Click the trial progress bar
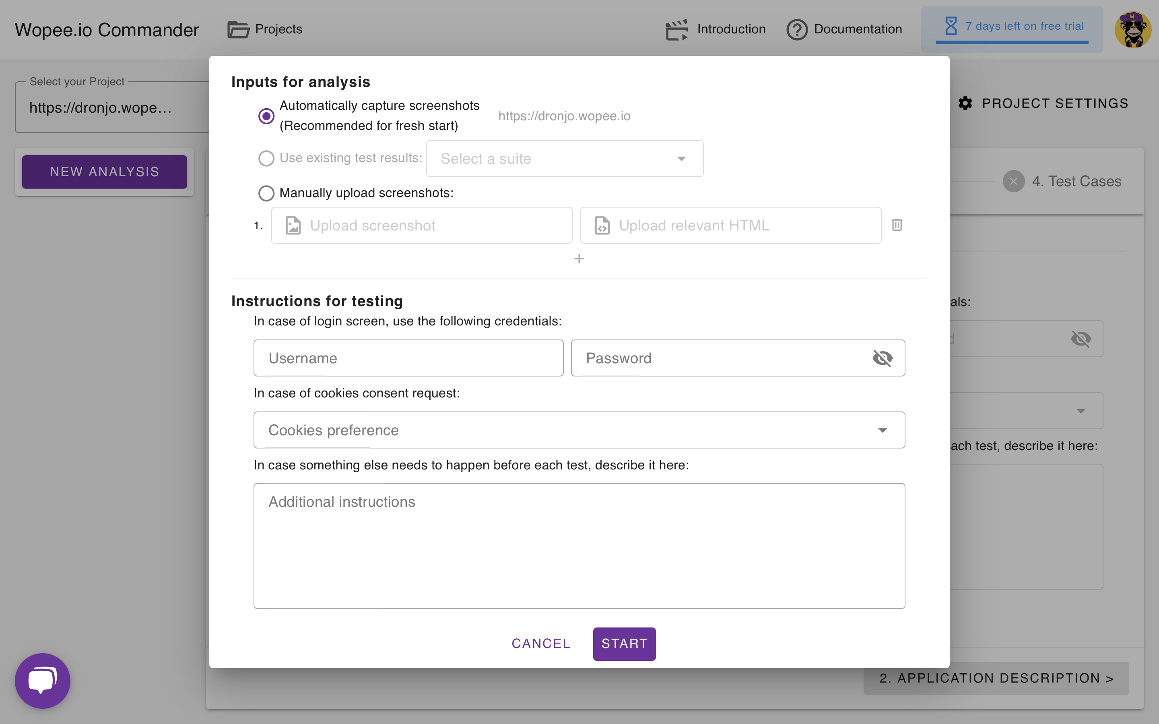This screenshot has height=724, width=1159. pyautogui.click(x=1012, y=43)
